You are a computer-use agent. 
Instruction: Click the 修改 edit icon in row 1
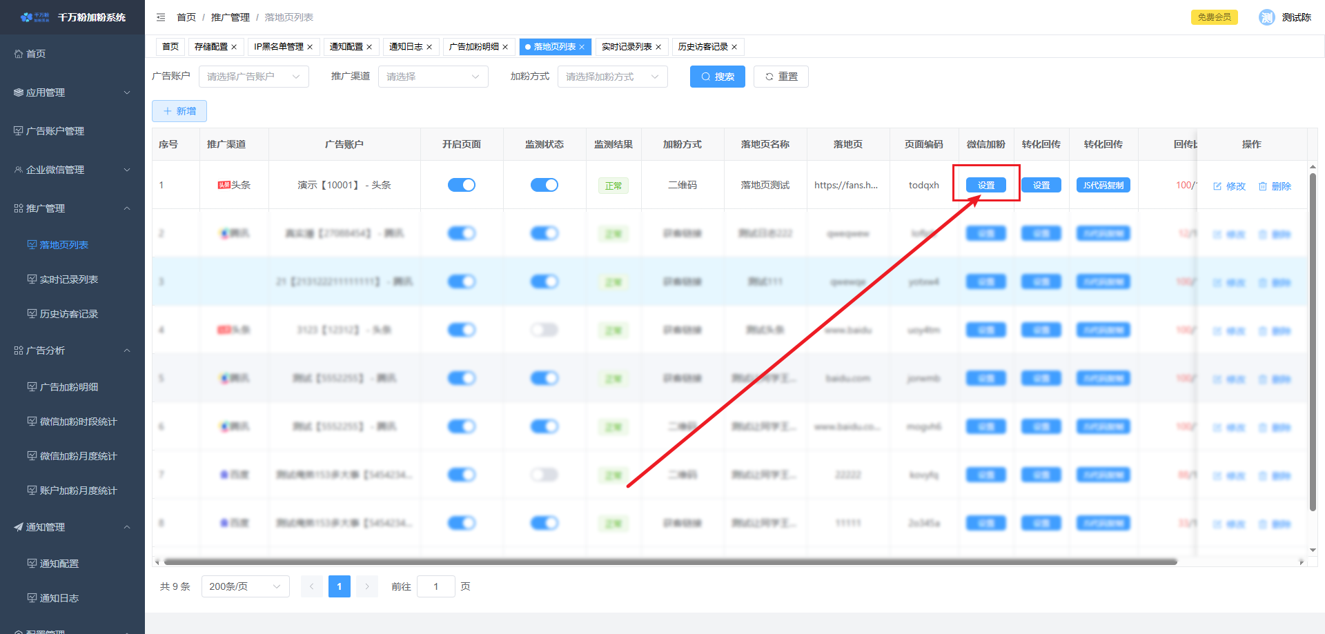(1217, 186)
